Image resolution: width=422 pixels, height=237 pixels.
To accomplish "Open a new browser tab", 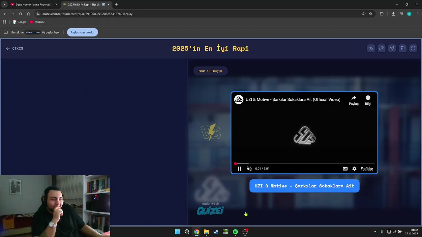I will (x=116, y=5).
